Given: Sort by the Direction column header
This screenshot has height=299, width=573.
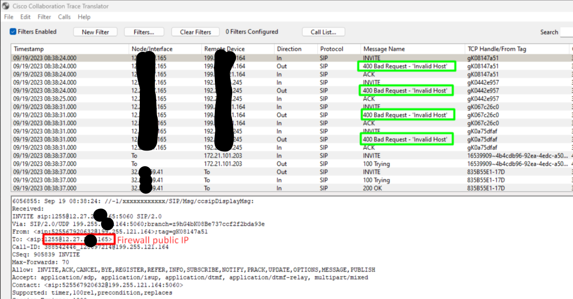Looking at the screenshot, I should [x=296, y=49].
